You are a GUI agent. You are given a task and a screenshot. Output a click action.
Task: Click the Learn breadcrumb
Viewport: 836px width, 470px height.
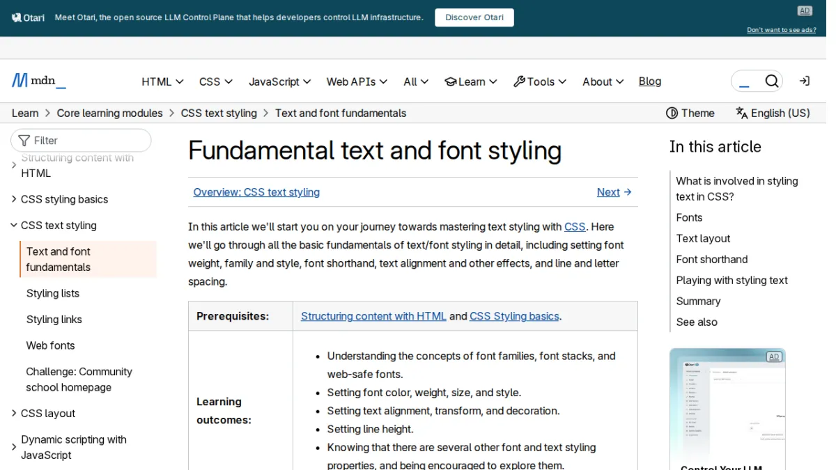pyautogui.click(x=25, y=113)
